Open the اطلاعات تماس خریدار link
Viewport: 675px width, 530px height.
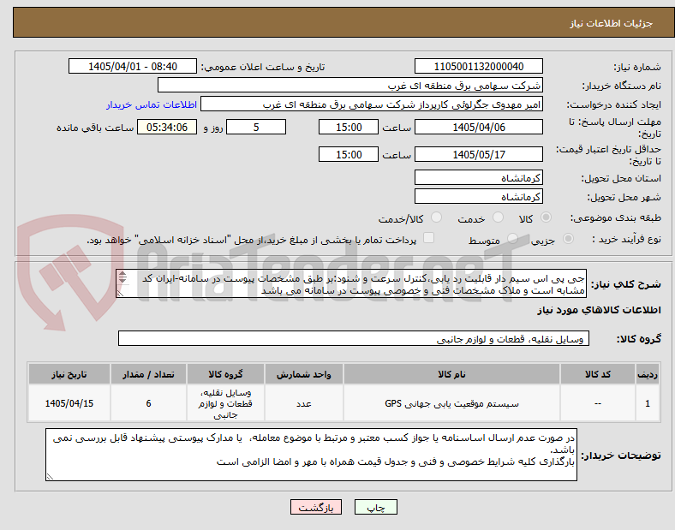pos(152,104)
